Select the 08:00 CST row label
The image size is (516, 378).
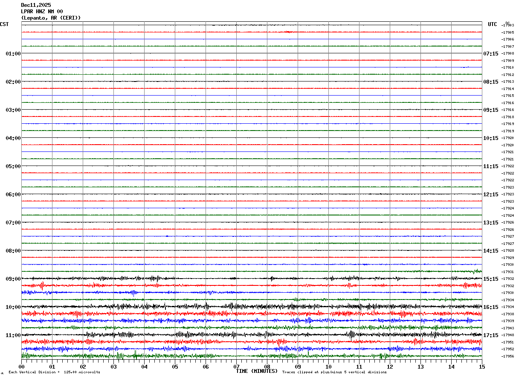click(x=13, y=251)
